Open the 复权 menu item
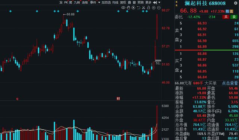Viewport: 239px width, 140px height. pos(123,3)
